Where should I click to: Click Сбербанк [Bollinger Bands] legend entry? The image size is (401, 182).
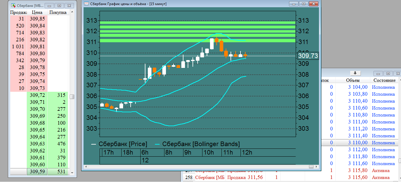(x=197, y=144)
